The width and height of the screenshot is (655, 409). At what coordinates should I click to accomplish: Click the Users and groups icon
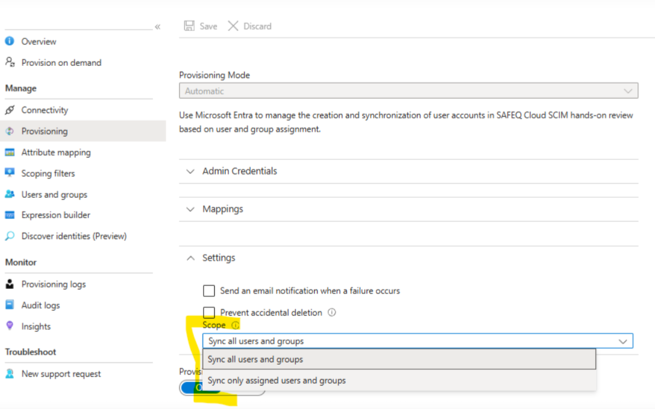9,194
